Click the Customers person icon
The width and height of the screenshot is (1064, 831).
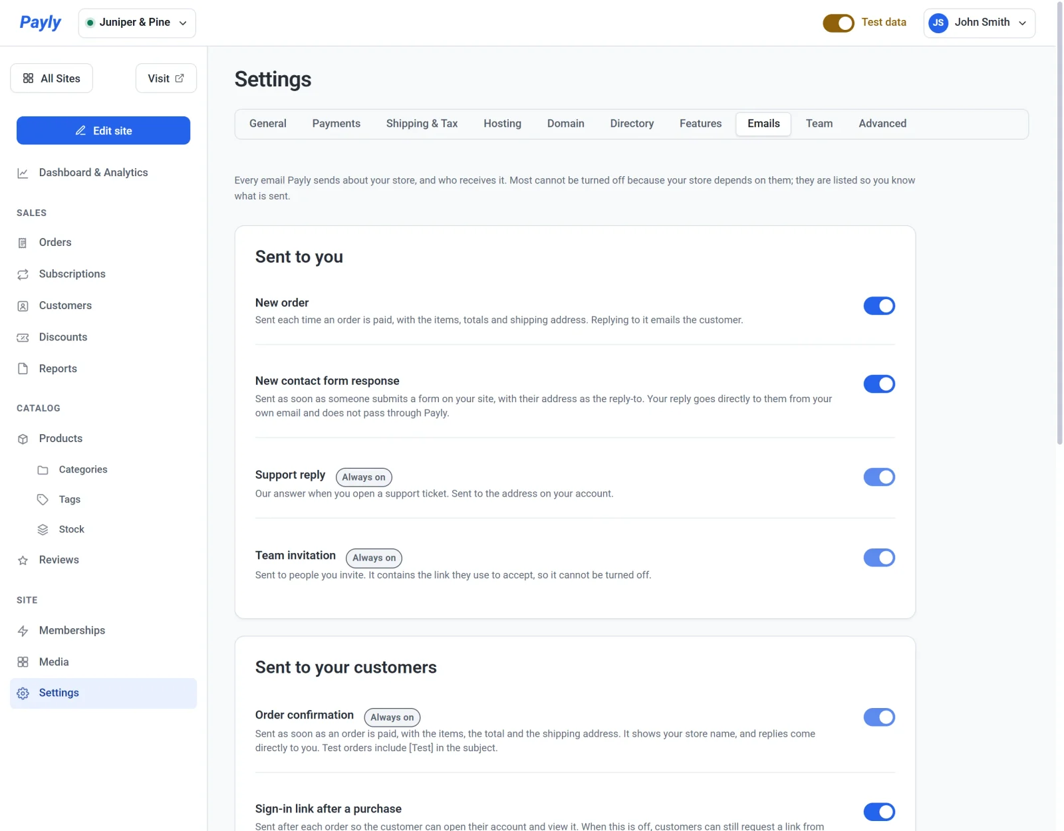pos(23,306)
